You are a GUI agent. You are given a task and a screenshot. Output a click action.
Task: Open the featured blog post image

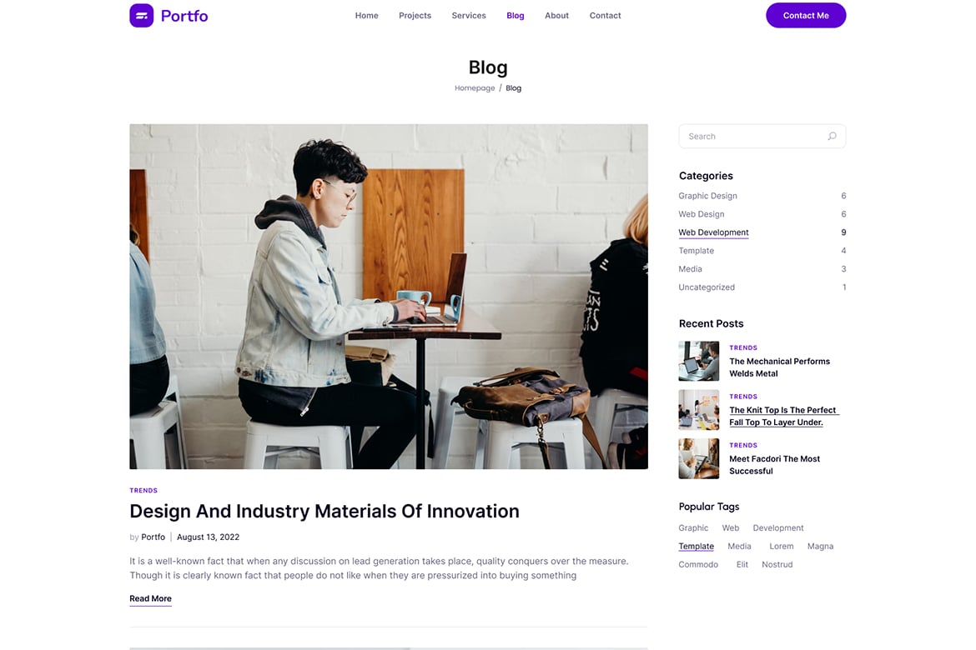[x=389, y=296]
